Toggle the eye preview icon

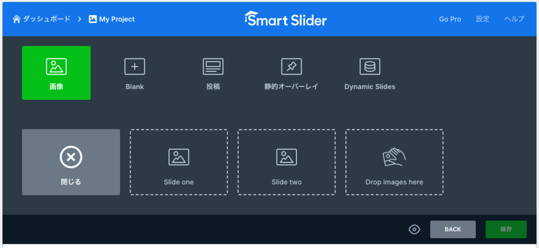point(414,229)
